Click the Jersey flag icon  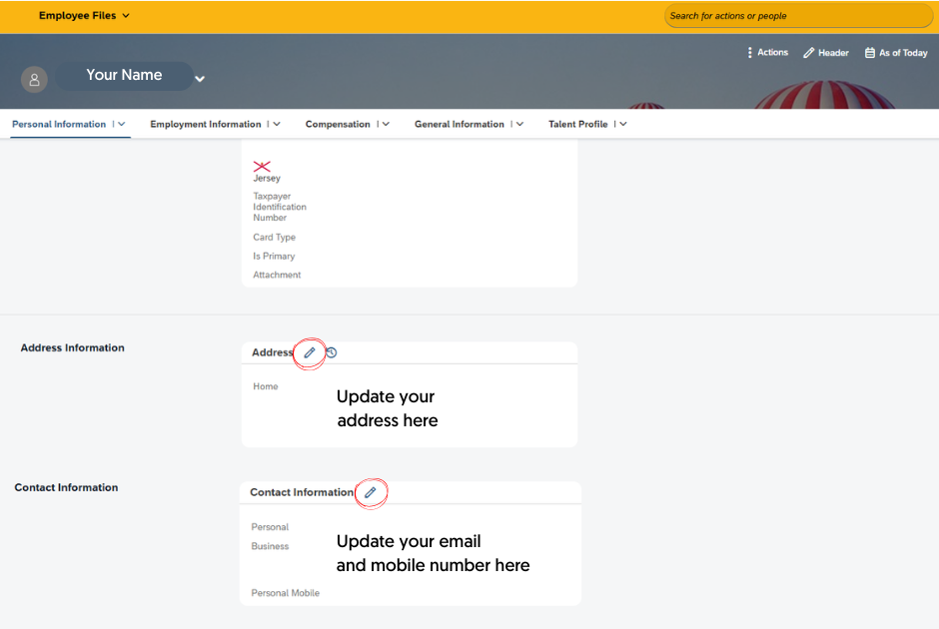pos(262,166)
